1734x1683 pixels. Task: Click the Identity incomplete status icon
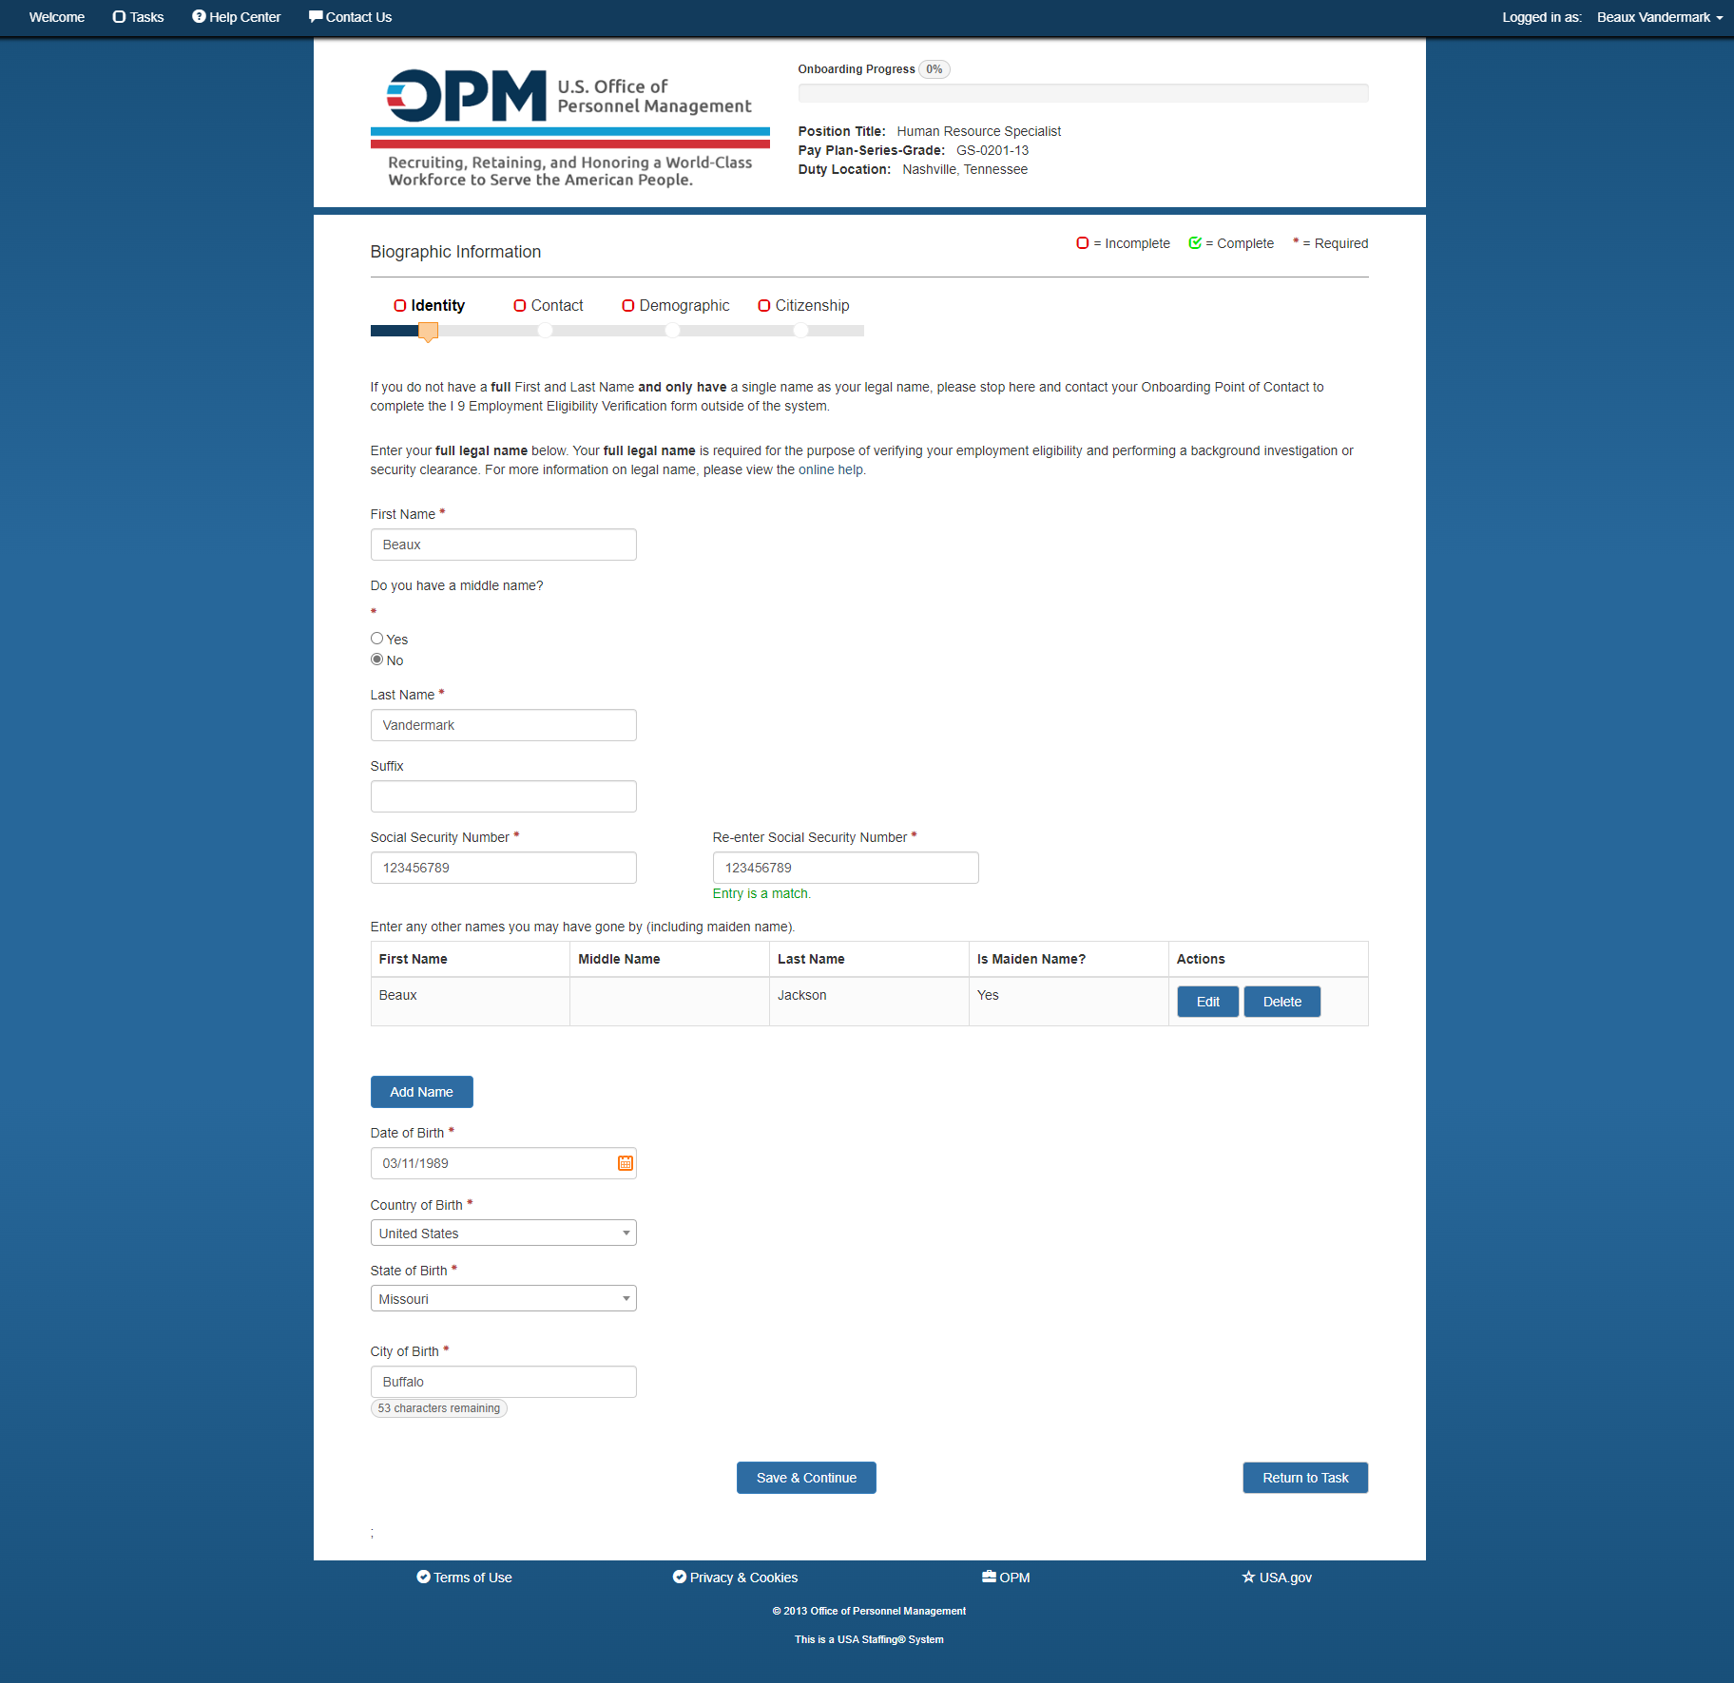(x=400, y=306)
